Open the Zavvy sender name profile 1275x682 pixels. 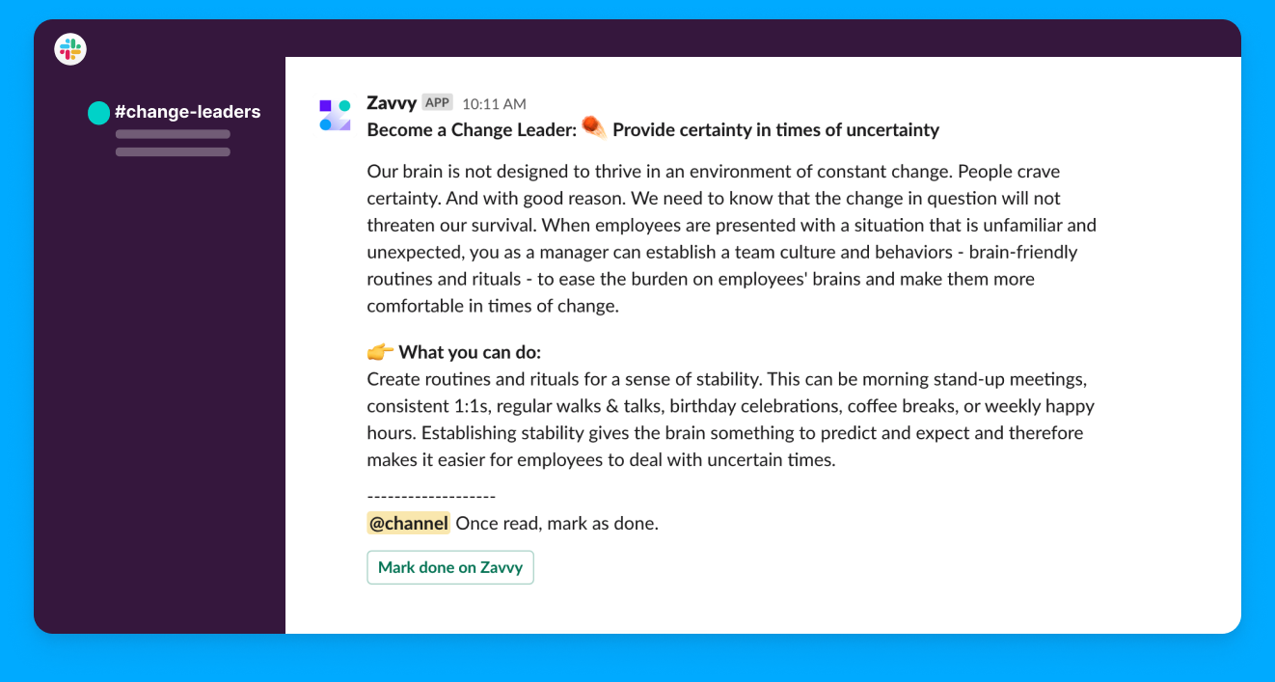pyautogui.click(x=392, y=103)
